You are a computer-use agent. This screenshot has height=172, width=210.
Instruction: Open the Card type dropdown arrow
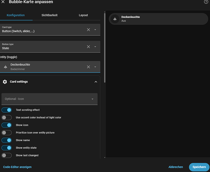click(x=95, y=30)
